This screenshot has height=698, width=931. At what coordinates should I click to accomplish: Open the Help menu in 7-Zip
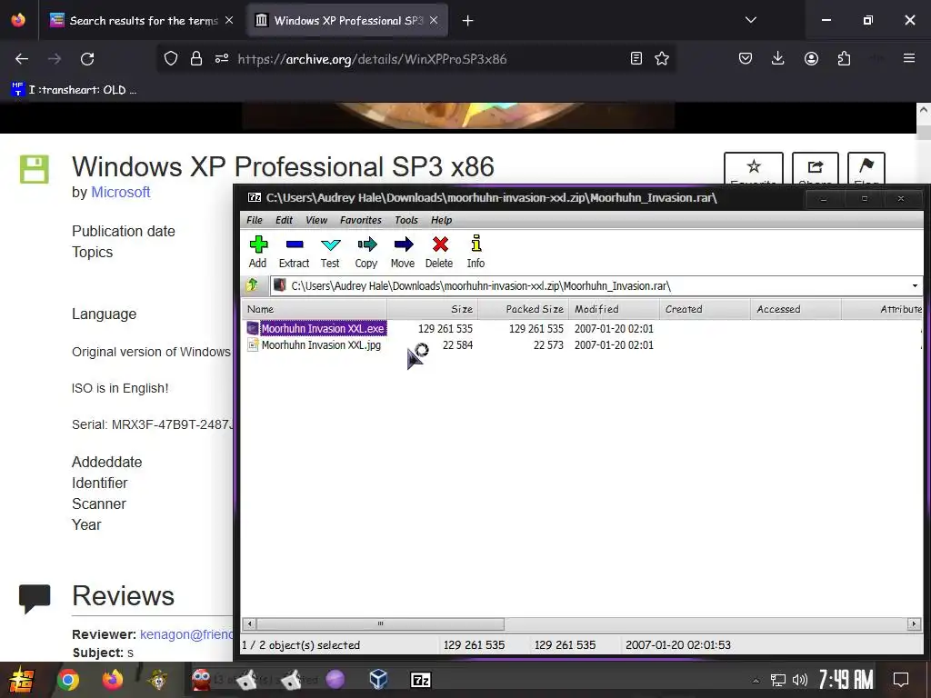[x=441, y=220]
